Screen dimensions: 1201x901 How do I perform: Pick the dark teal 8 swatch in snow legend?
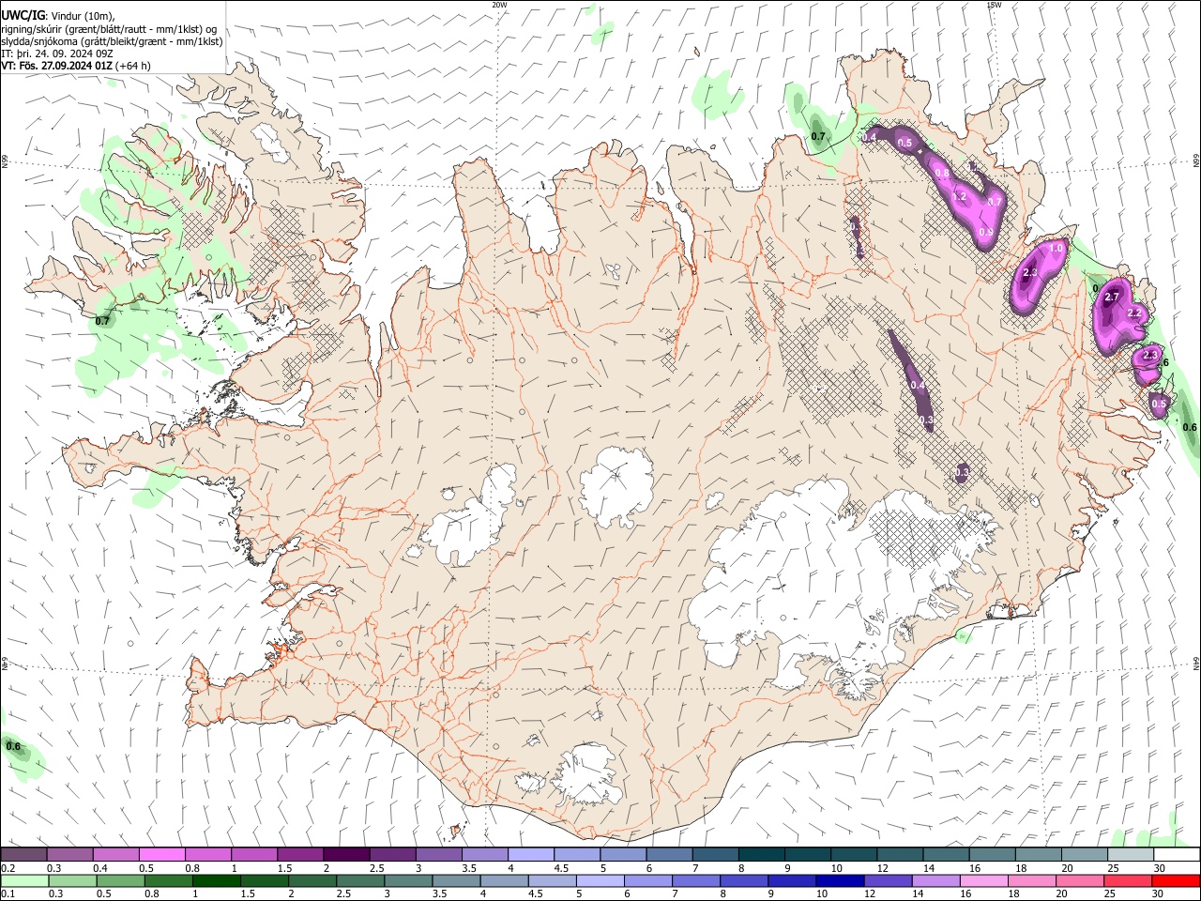pos(761,854)
